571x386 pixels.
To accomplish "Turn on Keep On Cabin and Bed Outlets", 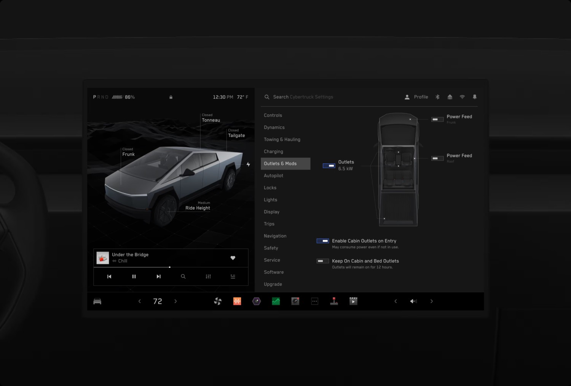I will tap(322, 261).
